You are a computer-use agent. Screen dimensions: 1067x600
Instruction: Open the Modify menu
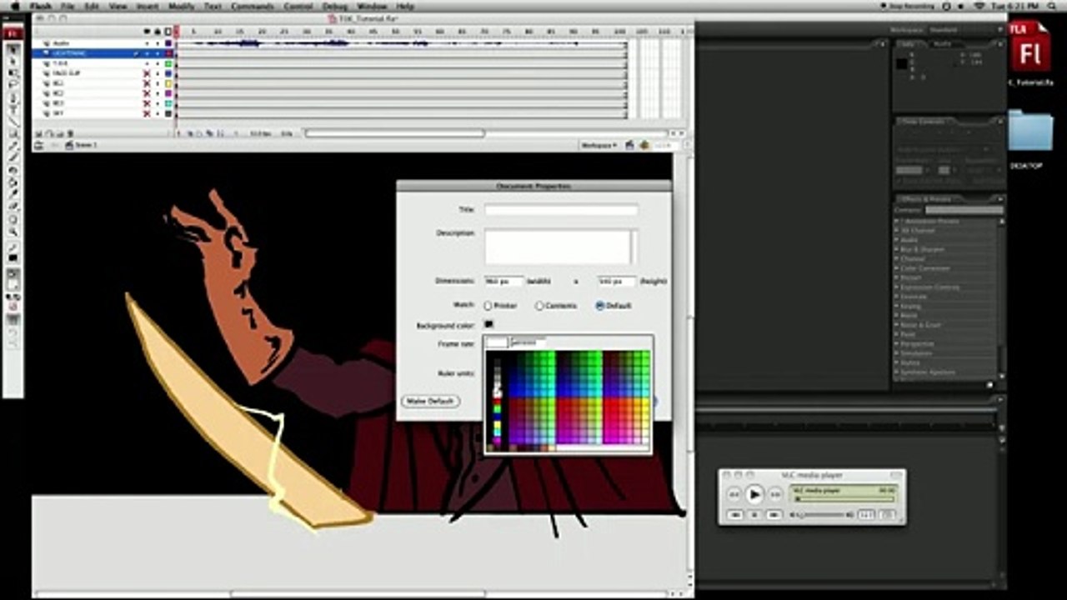[182, 6]
